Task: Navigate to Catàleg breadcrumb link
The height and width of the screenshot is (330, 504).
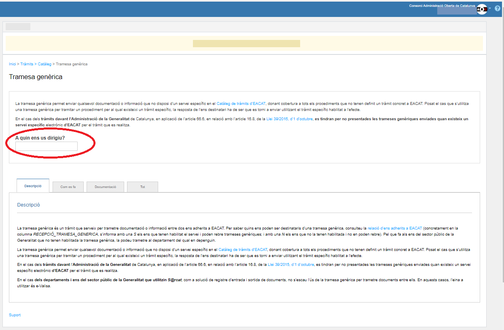Action: click(44, 64)
